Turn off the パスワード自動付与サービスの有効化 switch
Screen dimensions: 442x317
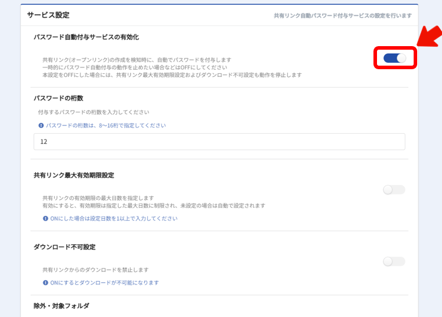point(395,58)
